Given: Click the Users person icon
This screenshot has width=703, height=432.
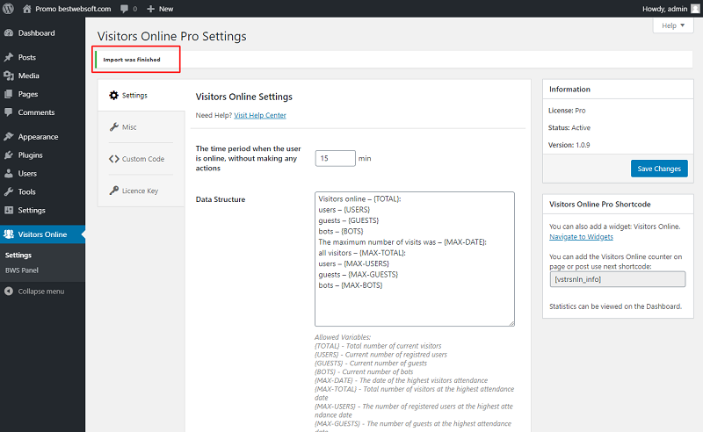Looking at the screenshot, I should tap(8, 174).
